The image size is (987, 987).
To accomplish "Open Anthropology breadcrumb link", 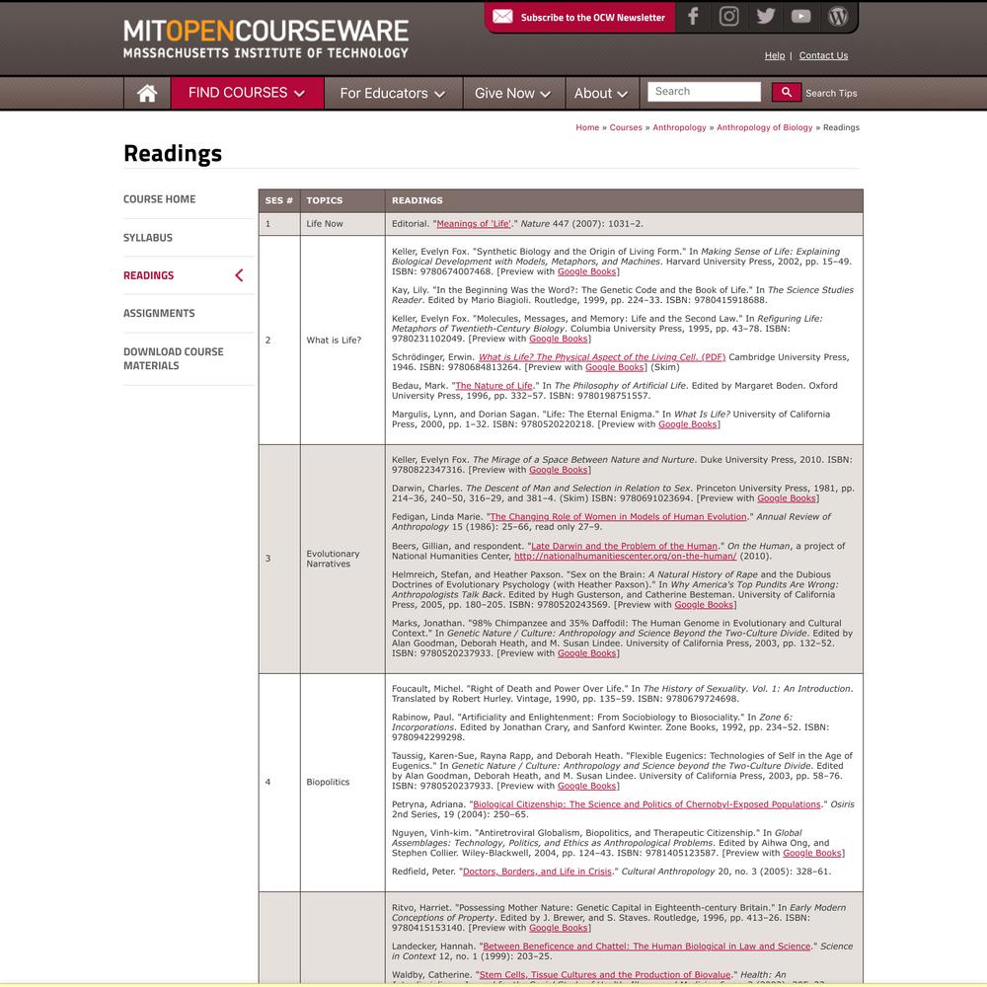I will 679,127.
